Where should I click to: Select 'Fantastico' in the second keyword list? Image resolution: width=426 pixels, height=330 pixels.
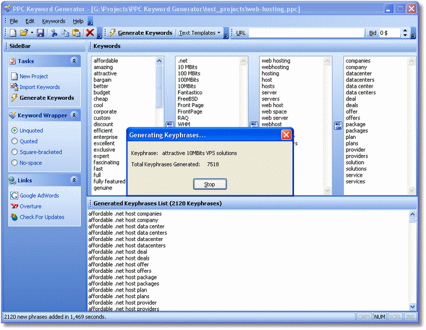(x=190, y=93)
